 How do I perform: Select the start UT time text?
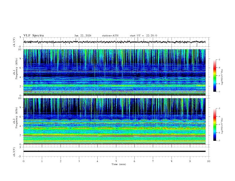[x=143, y=35]
